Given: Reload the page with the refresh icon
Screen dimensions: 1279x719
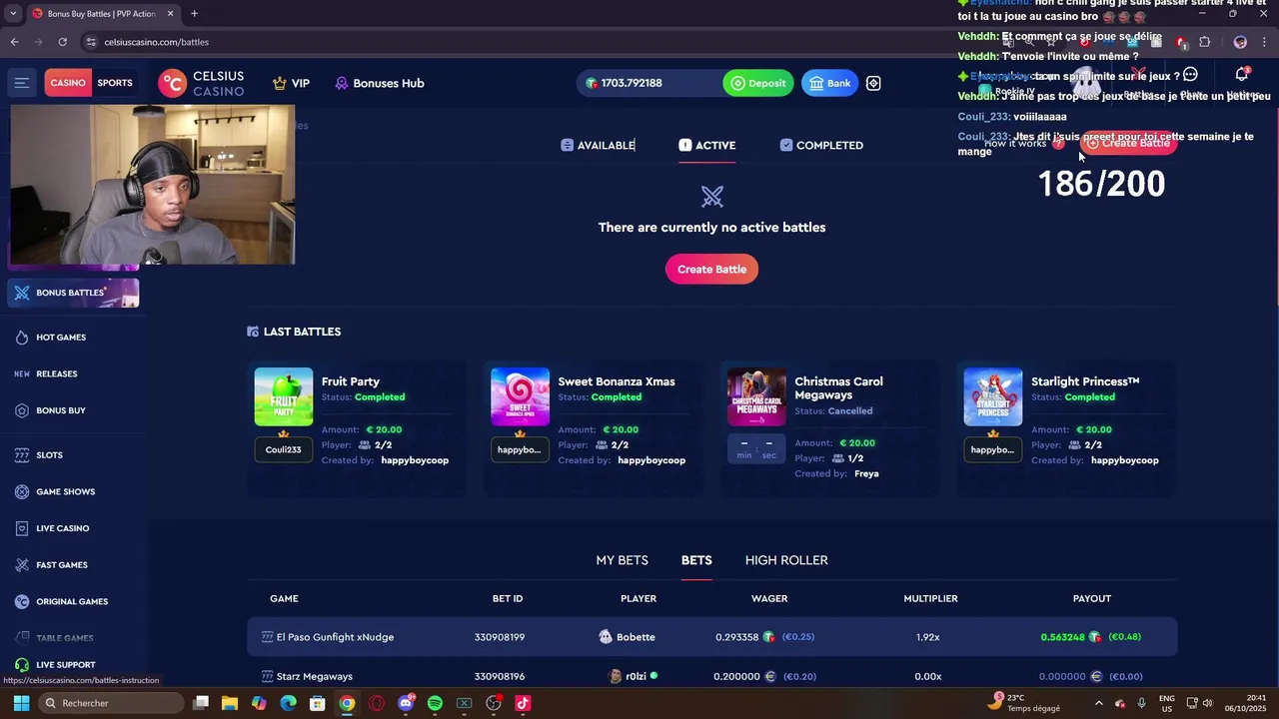Looking at the screenshot, I should [x=62, y=42].
